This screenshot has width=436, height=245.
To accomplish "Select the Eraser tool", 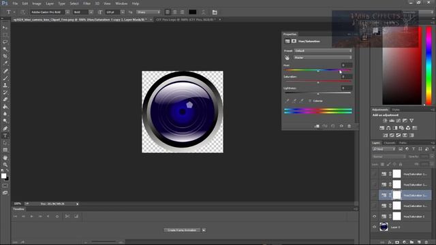I will click(5, 99).
